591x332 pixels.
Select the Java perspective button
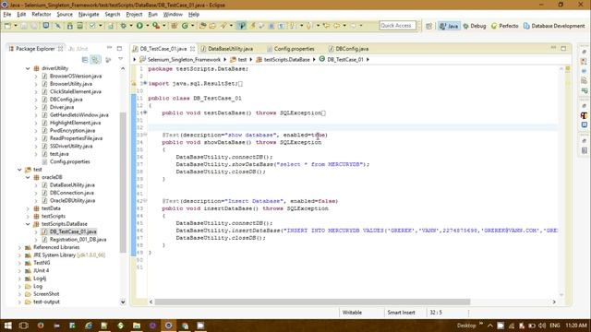(449, 26)
